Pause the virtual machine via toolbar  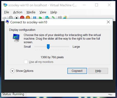pos(35,17)
